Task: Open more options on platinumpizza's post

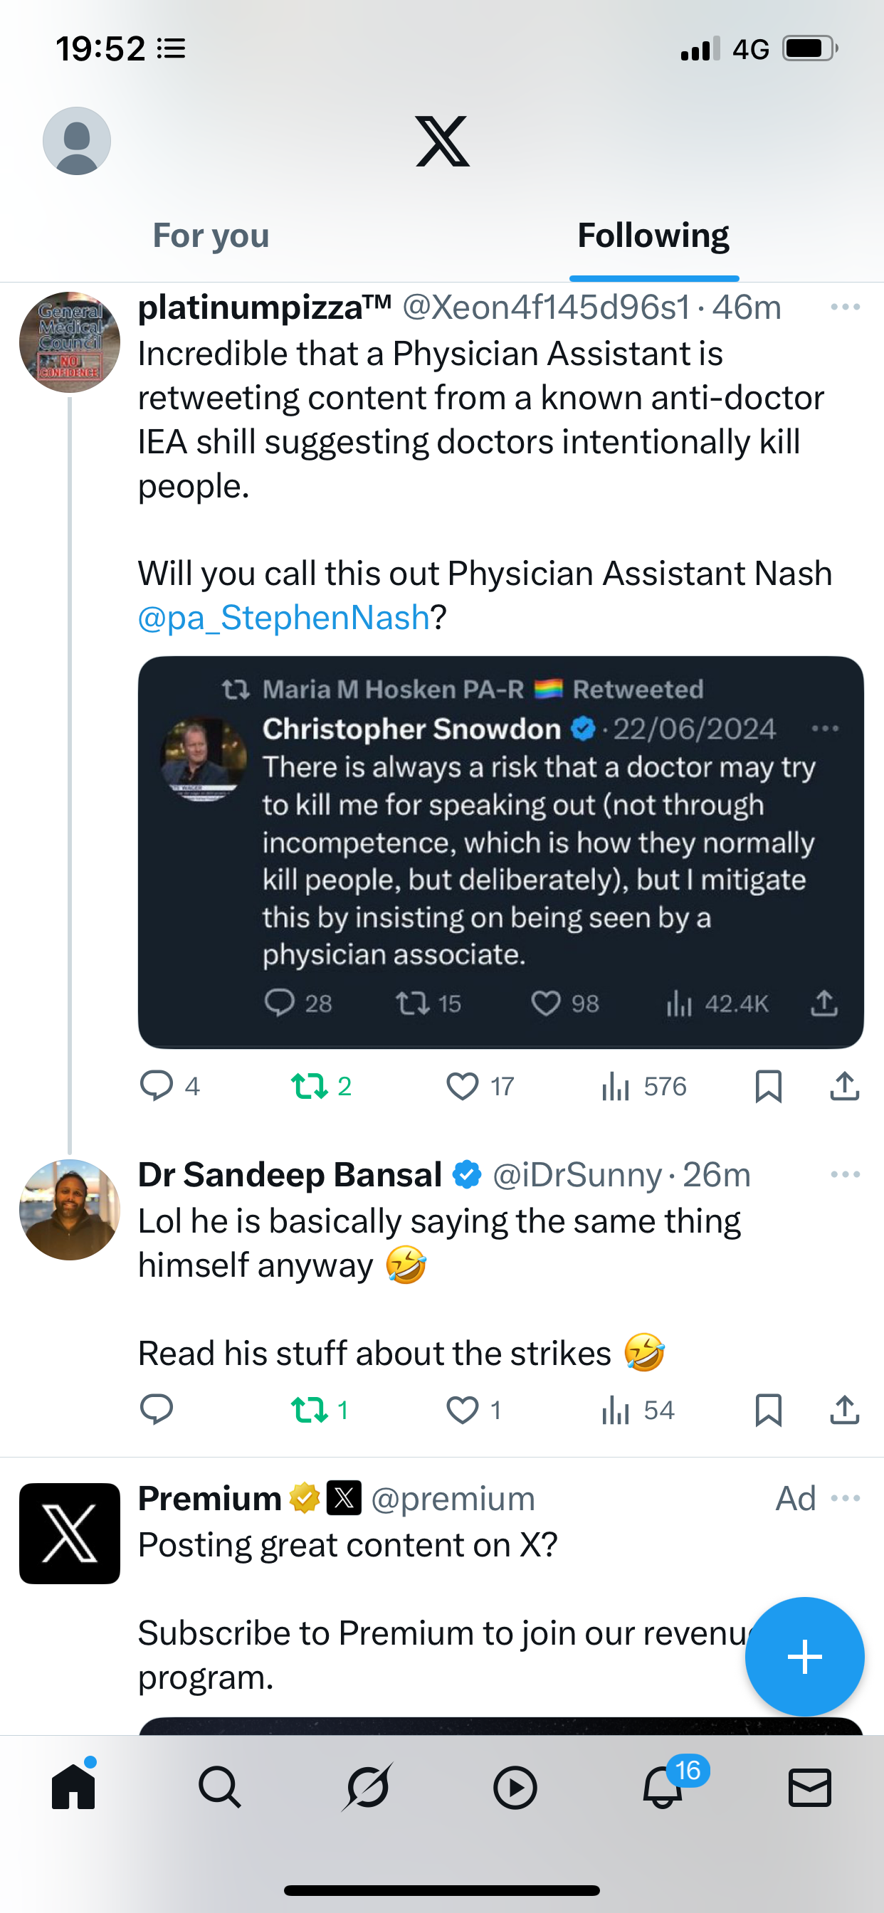Action: coord(846,307)
